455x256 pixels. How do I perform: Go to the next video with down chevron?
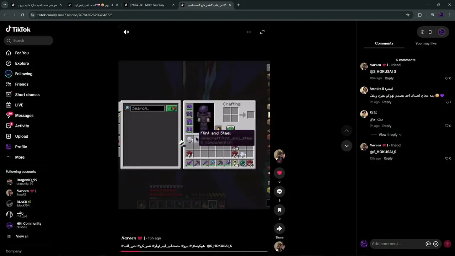(347, 146)
